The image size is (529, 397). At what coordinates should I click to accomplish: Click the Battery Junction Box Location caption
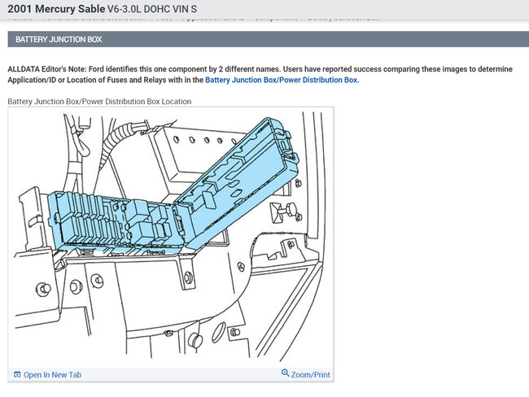[x=99, y=102]
